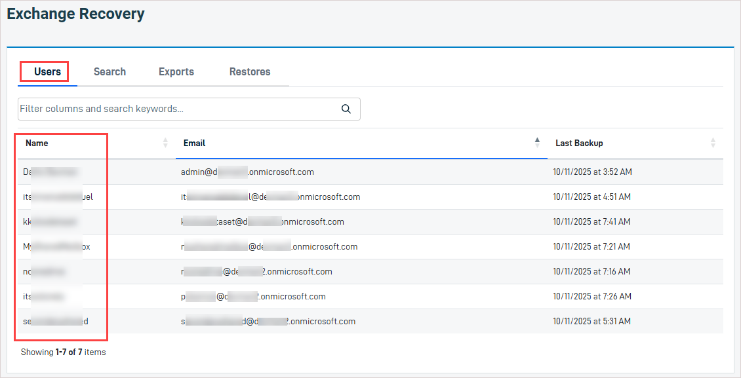Select the row backed up at 7:26 AM
Viewport: 741px width, 378px height.
(370, 296)
